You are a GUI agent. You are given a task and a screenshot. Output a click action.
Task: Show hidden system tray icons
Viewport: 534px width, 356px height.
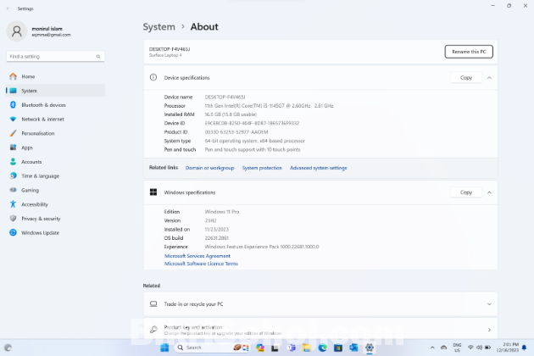coord(432,348)
